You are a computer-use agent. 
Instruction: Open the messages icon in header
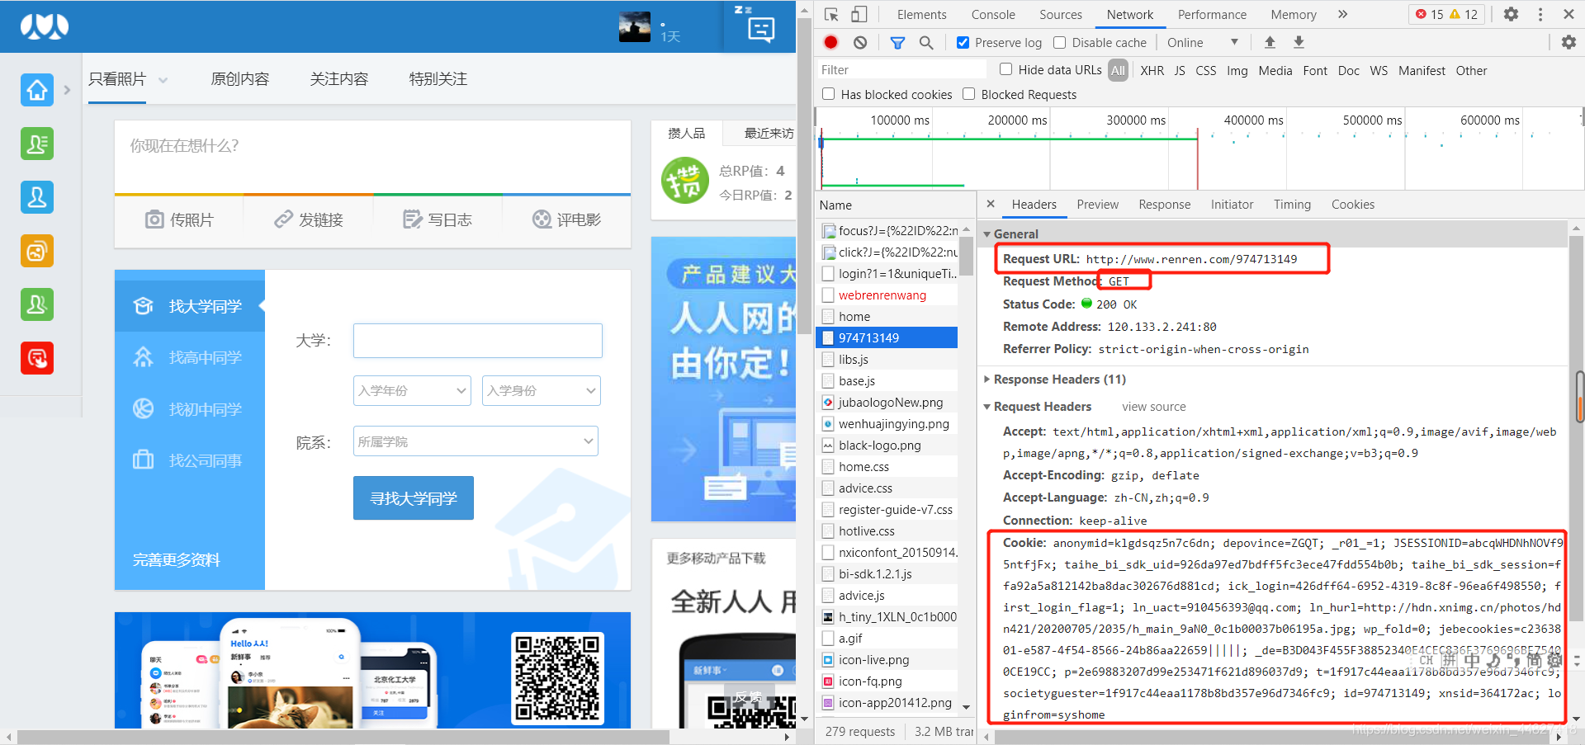coord(760,30)
